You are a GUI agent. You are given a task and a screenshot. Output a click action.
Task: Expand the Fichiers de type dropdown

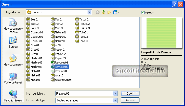pyautogui.click(x=115, y=100)
